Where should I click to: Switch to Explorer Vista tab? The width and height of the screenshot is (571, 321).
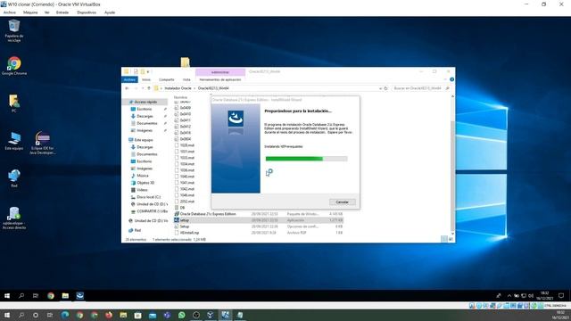[186, 79]
